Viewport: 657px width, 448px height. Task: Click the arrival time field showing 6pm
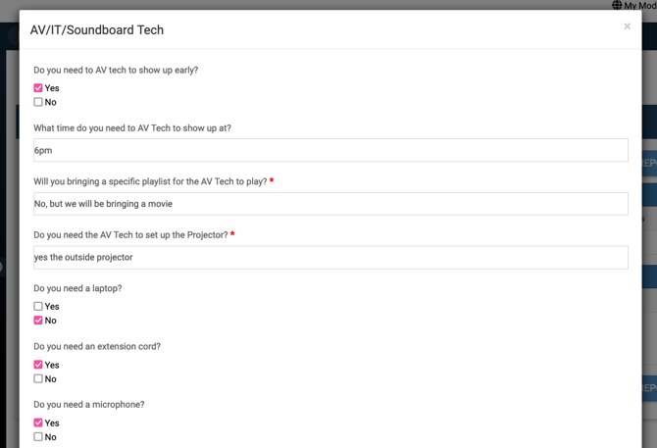click(330, 150)
